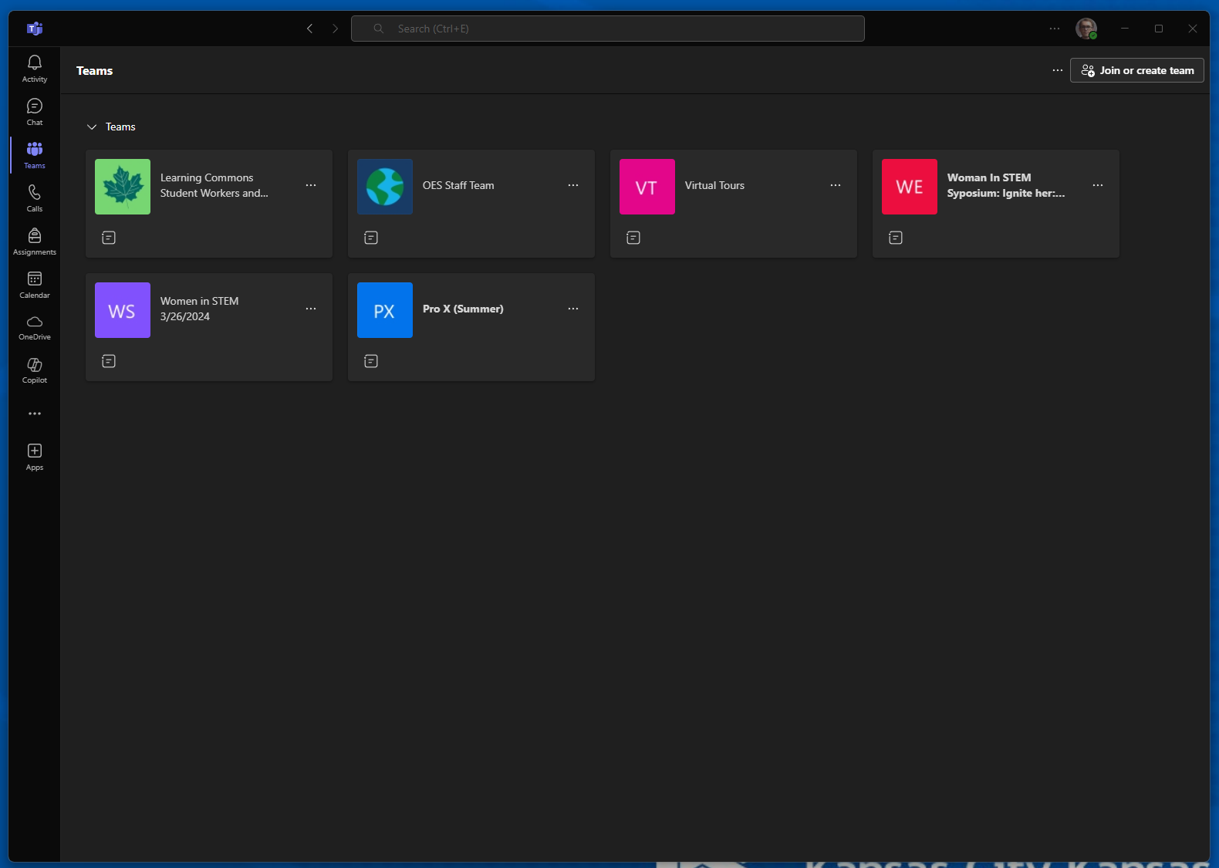The width and height of the screenshot is (1219, 868).
Task: Open more options for Virtual Tours
Action: click(836, 185)
